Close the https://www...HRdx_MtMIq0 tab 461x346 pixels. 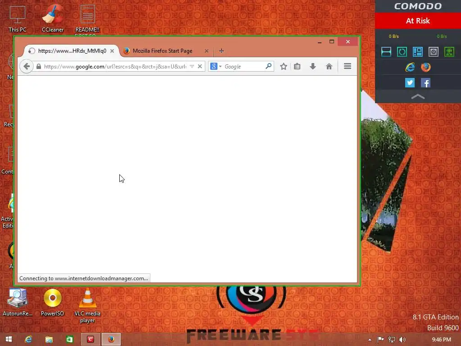pos(112,51)
